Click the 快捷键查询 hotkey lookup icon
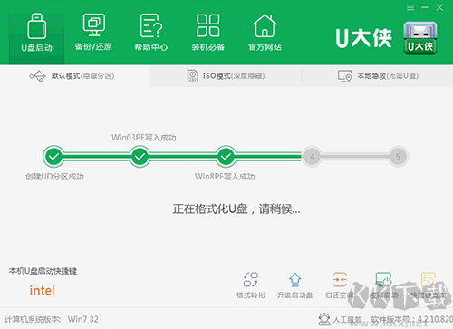The image size is (453, 329). (429, 279)
